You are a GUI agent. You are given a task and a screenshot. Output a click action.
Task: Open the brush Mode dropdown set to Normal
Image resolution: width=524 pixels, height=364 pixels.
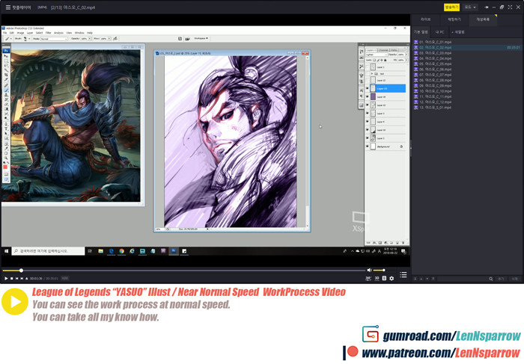click(53, 39)
